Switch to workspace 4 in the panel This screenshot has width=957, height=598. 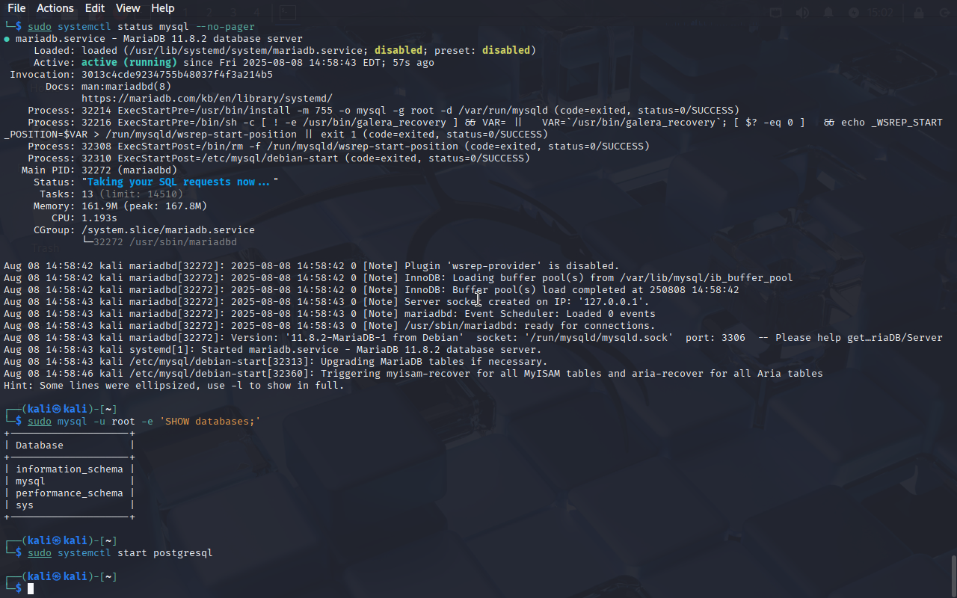pos(256,13)
